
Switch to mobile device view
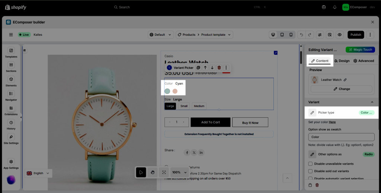coord(291,35)
